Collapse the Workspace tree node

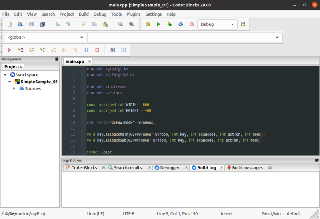pyautogui.click(x=5, y=75)
